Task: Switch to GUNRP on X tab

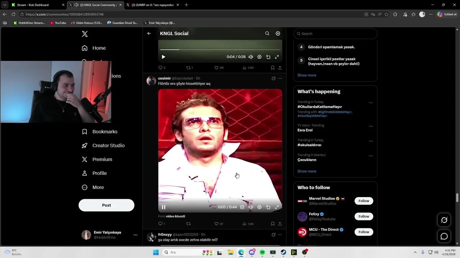Action: (152, 5)
